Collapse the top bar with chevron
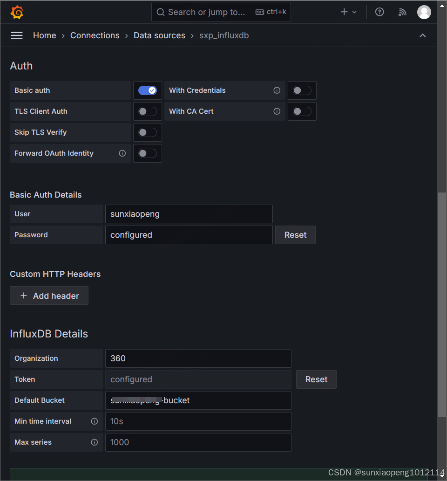The height and width of the screenshot is (481, 447). [x=422, y=35]
